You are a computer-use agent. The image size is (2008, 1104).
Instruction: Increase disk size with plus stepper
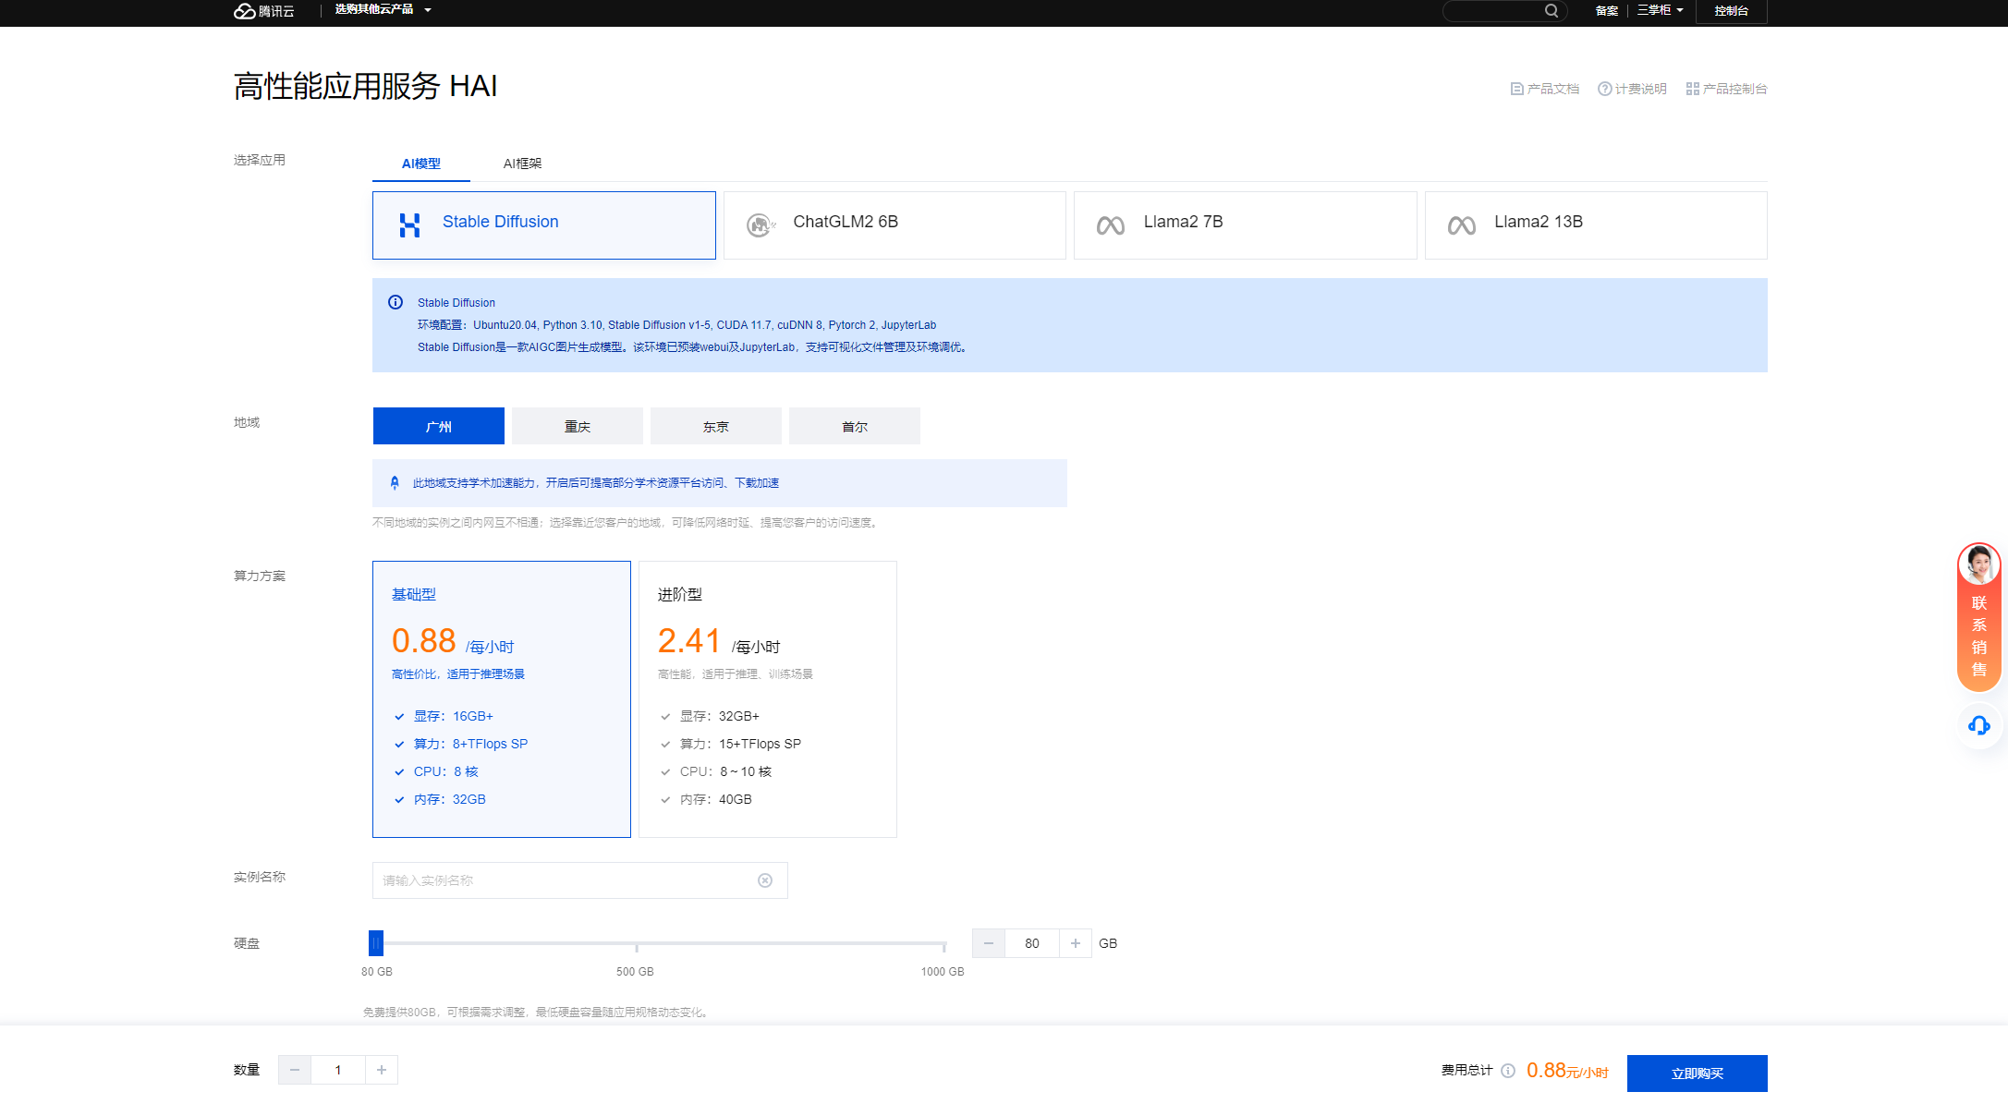[1075, 943]
